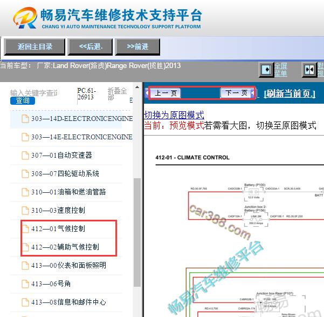Click the 刷新当前页 refresh link
This screenshot has width=324, height=317.
click(x=289, y=93)
